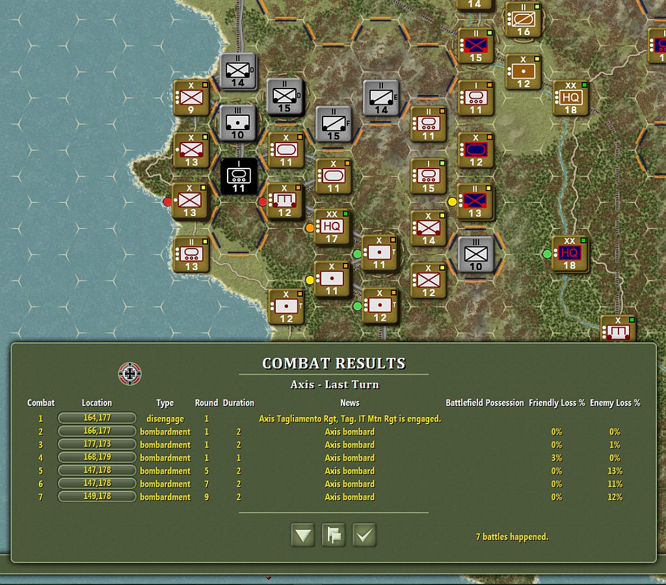
Task: Select the gray unit 14 marked E
Action: coord(381,98)
